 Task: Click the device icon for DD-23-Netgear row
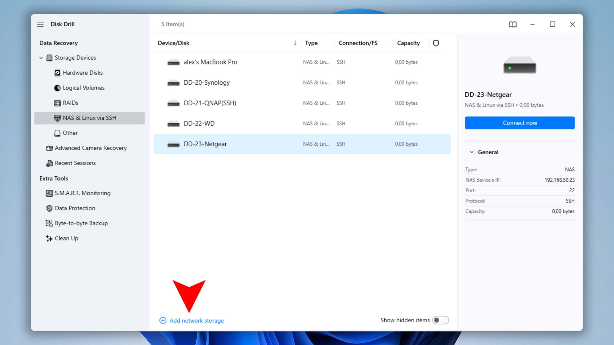(x=173, y=145)
